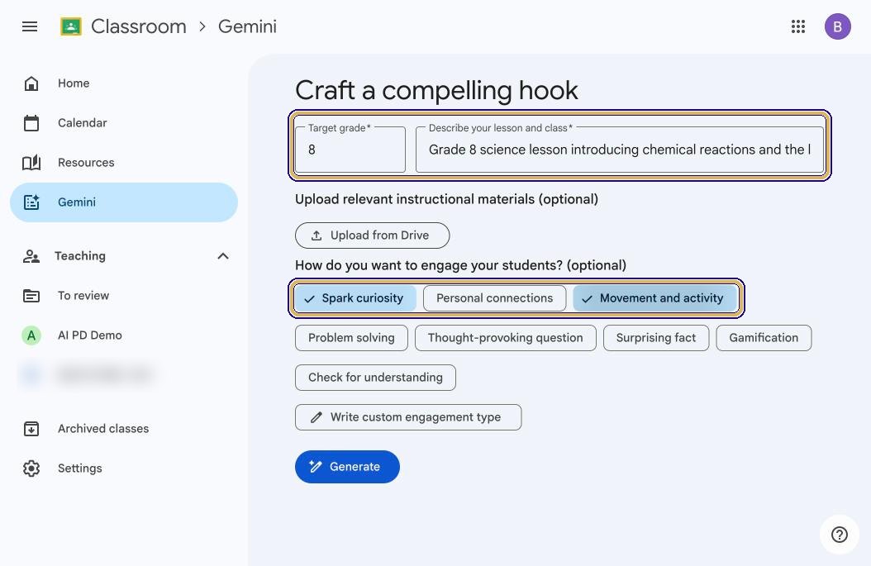Click Write custom engagement type label
871x566 pixels.
pyautogui.click(x=416, y=417)
